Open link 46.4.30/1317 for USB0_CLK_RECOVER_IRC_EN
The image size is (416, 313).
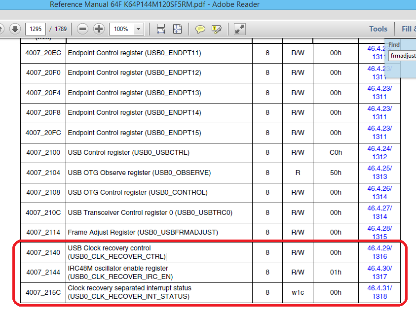379,273
